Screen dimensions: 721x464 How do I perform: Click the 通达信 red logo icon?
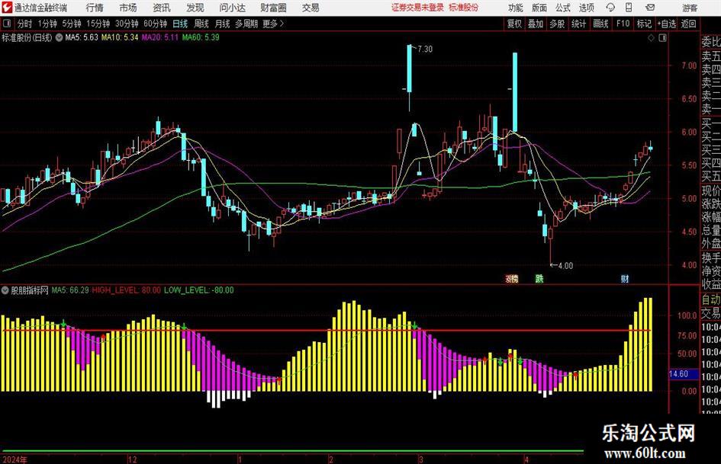[6, 8]
